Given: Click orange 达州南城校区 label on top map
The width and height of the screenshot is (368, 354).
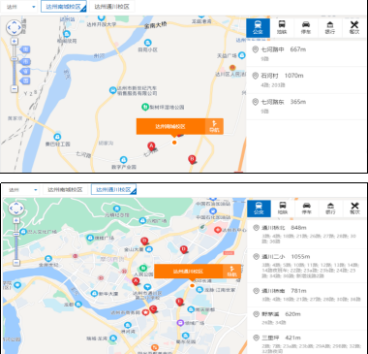Looking at the screenshot, I should pyautogui.click(x=170, y=126).
